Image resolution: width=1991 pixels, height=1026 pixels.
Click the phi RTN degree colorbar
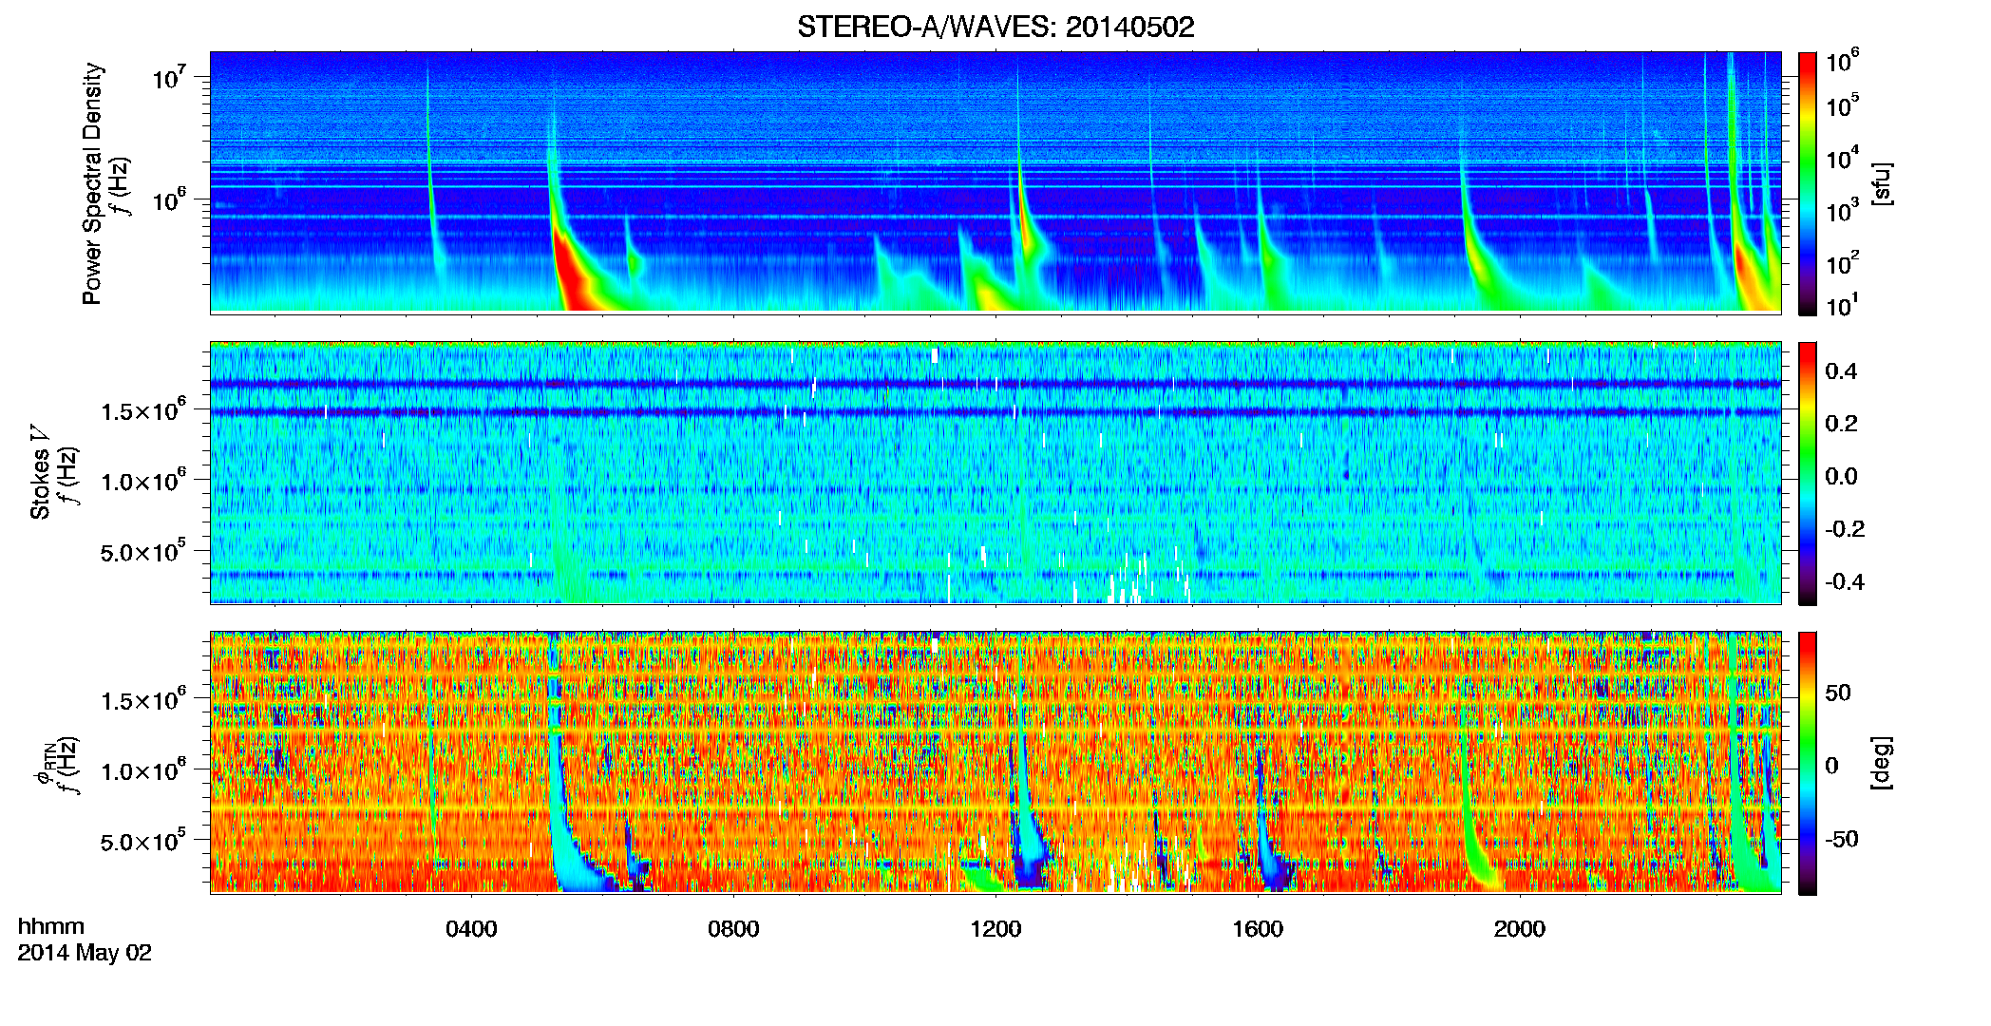point(1808,763)
